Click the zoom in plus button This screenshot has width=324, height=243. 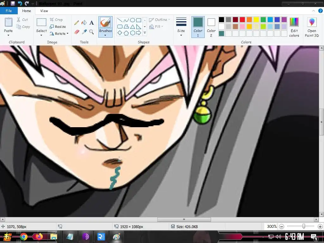point(320,227)
